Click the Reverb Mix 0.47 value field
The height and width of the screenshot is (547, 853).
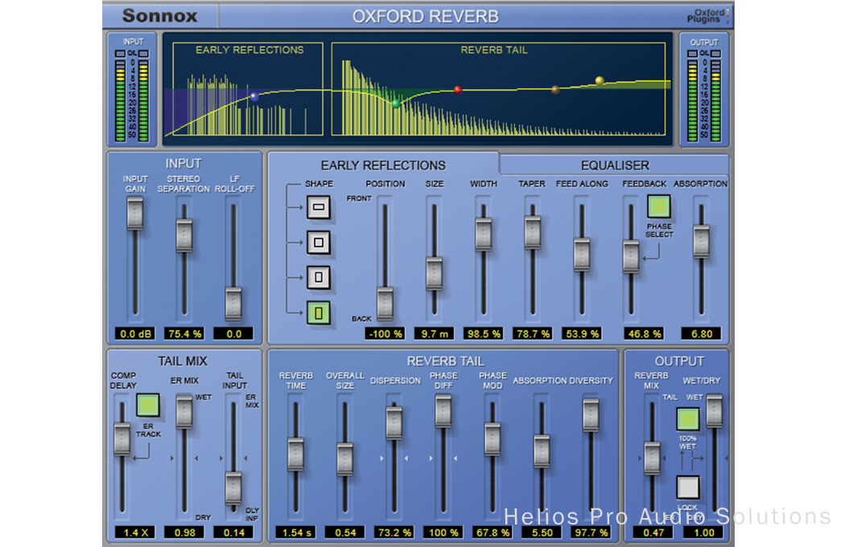point(653,533)
